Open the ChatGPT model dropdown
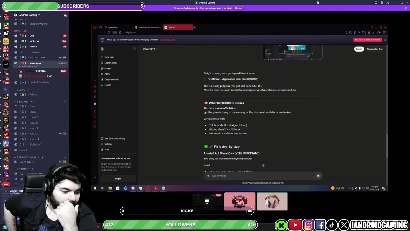Image resolution: width=410 pixels, height=231 pixels. pyautogui.click(x=150, y=49)
